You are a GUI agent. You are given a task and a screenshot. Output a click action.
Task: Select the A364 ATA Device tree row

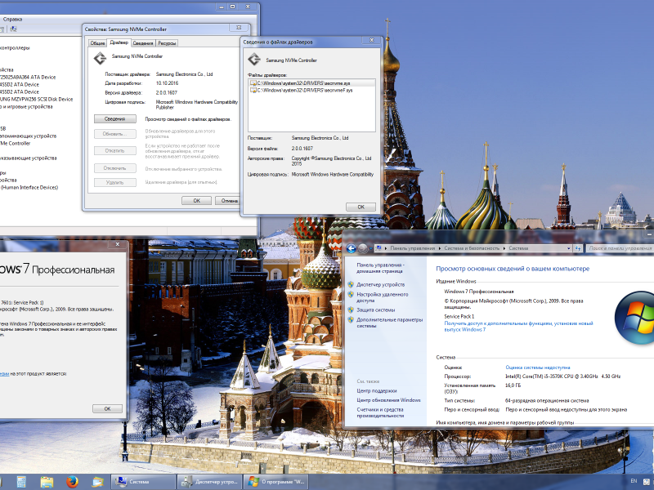coord(28,77)
